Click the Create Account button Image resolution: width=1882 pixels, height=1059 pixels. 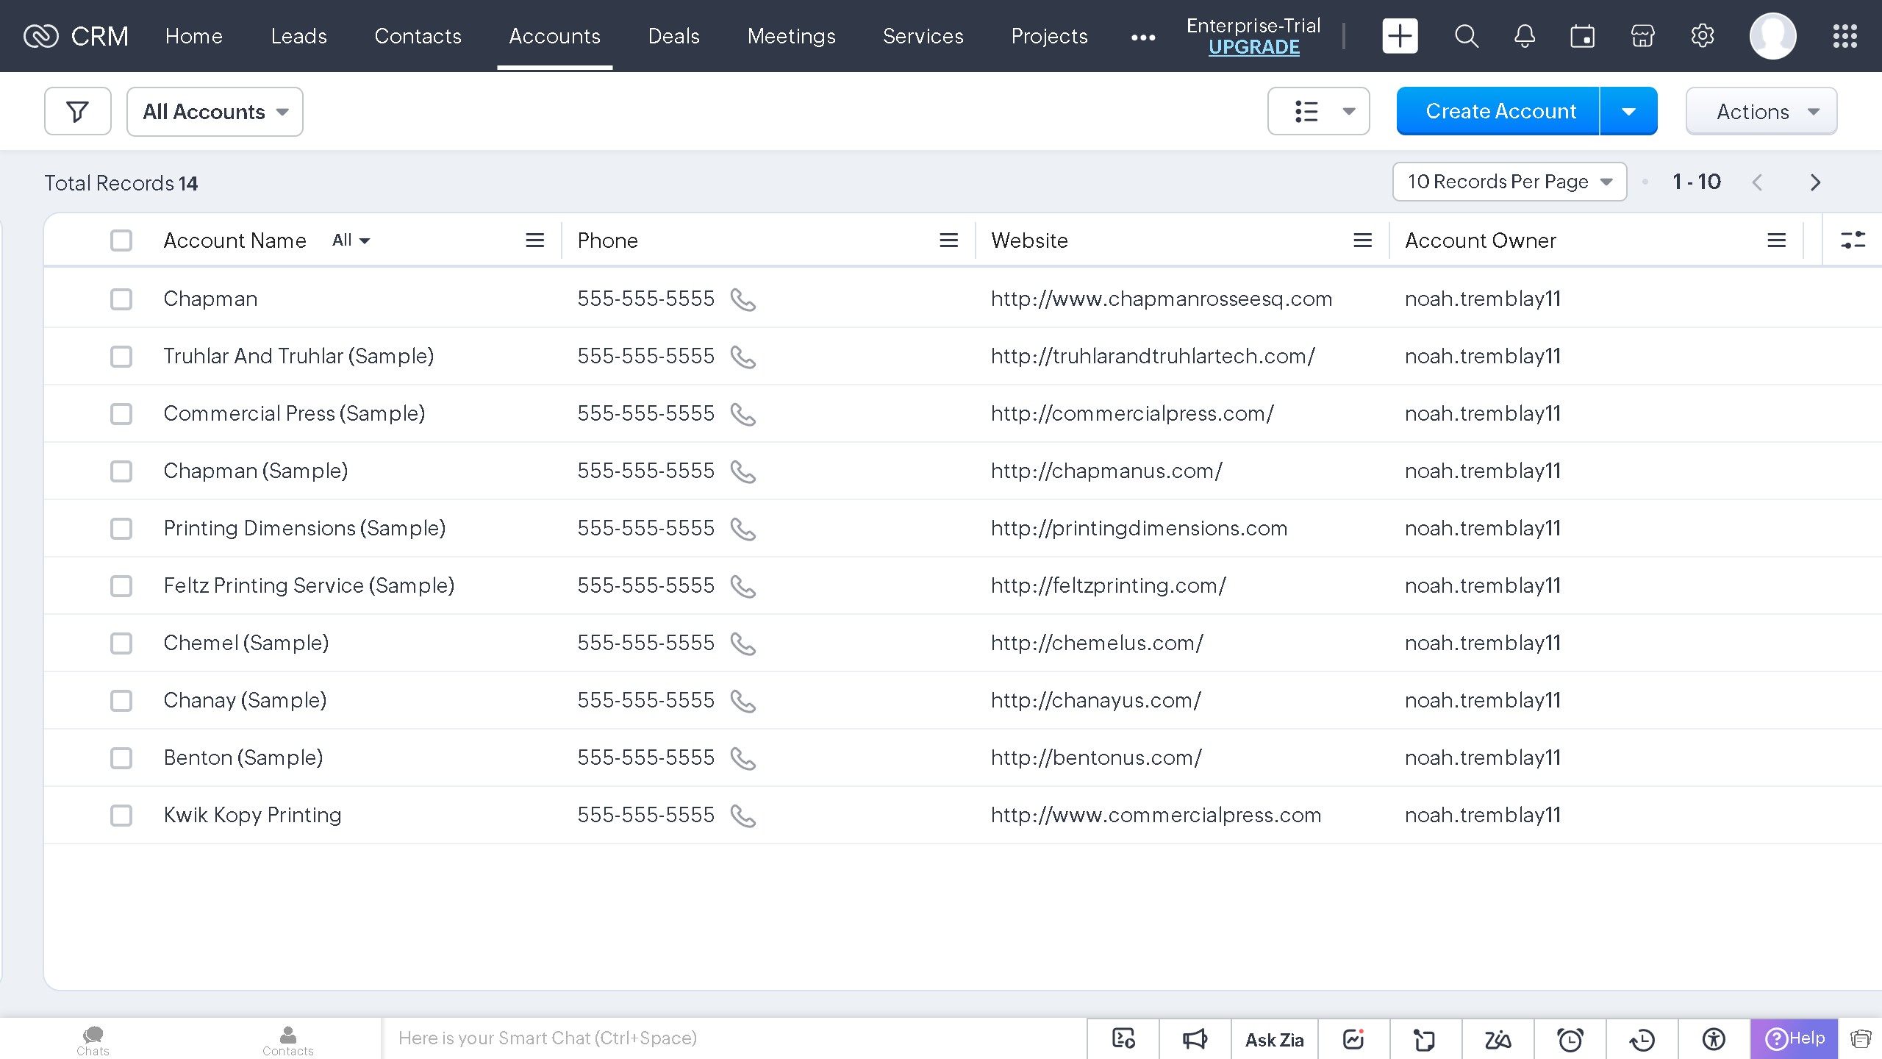1500,112
